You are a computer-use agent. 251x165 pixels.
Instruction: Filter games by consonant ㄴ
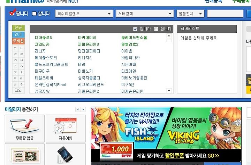(x=22, y=48)
